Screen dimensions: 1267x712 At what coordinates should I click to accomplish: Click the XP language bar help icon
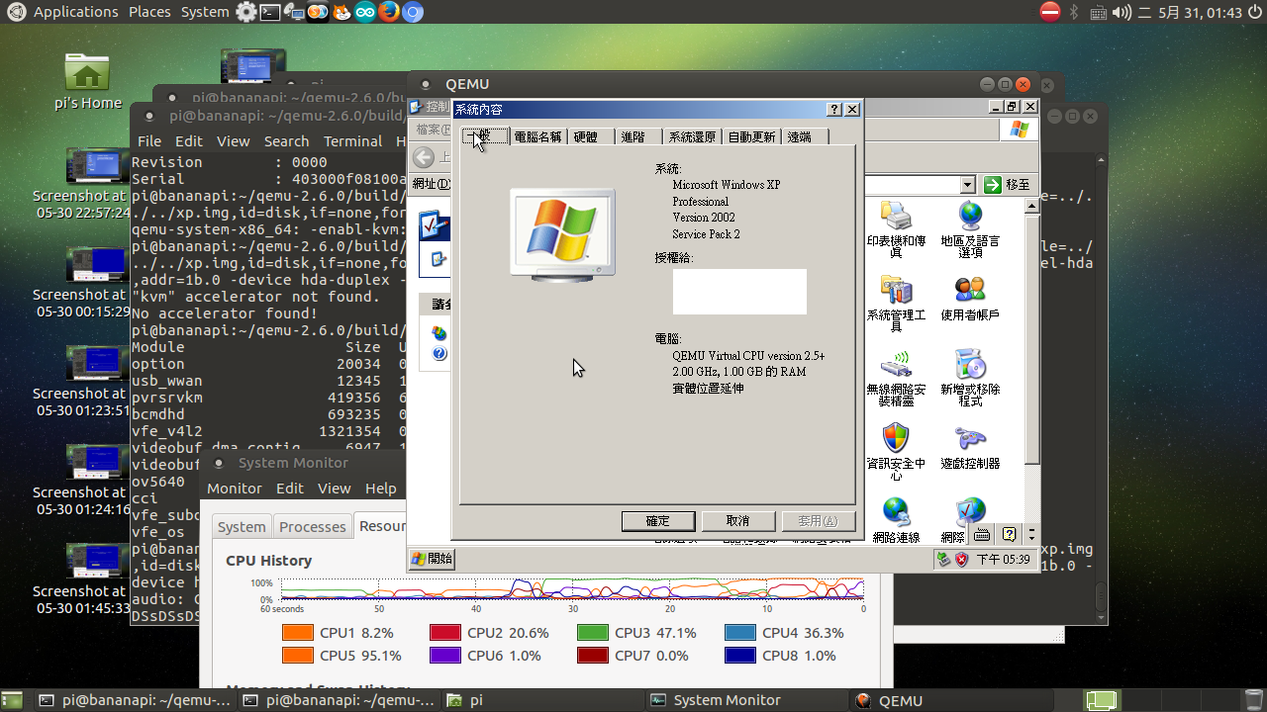1009,535
